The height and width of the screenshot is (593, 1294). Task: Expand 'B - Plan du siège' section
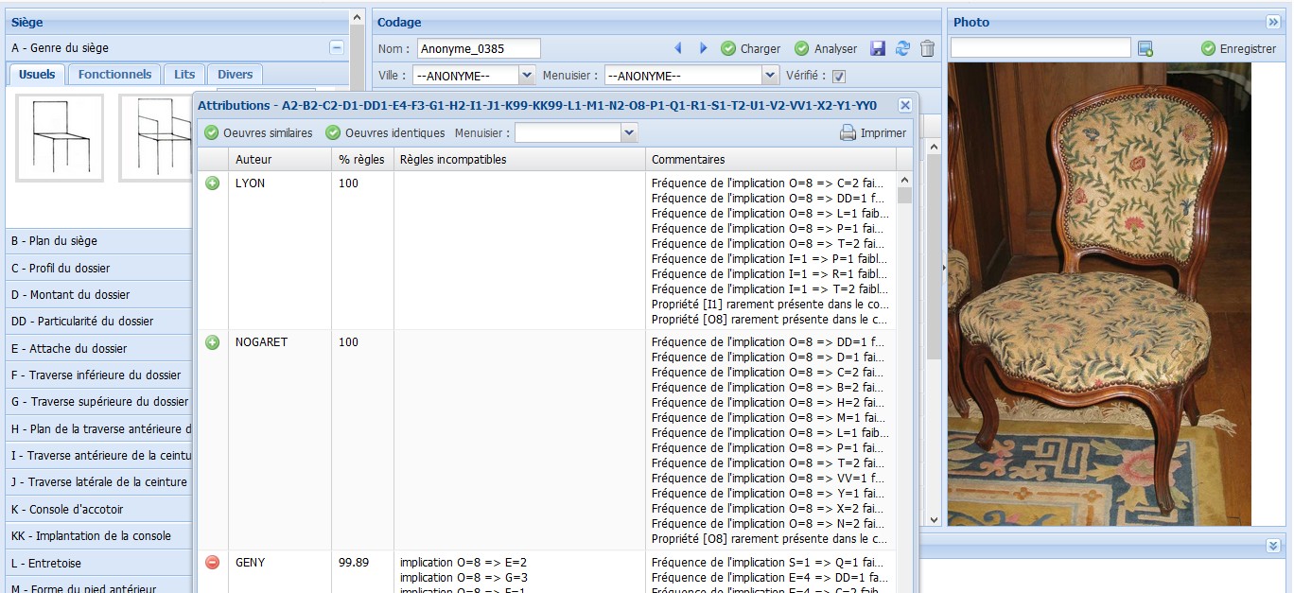[x=98, y=241]
